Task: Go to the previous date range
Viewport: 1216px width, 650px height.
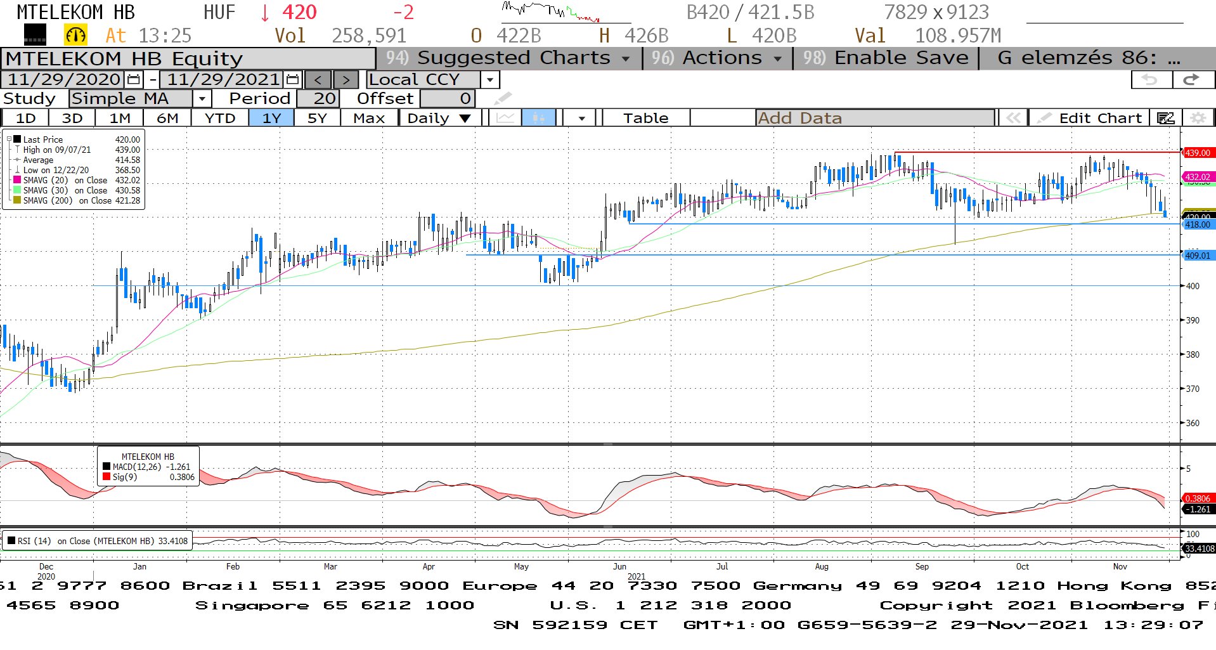Action: tap(318, 80)
